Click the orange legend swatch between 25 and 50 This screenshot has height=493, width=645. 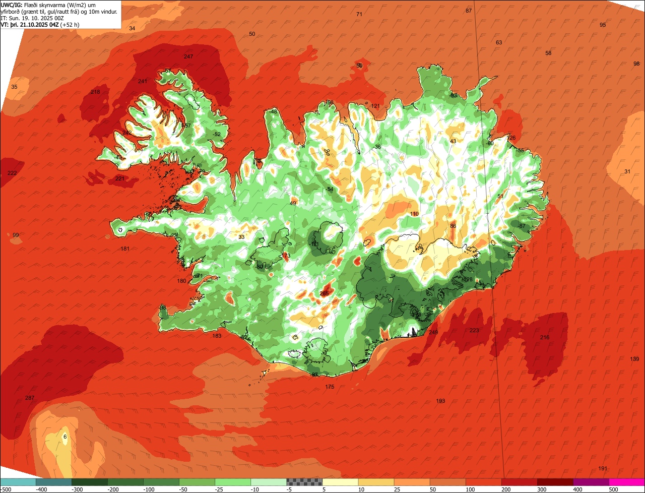click(x=412, y=482)
